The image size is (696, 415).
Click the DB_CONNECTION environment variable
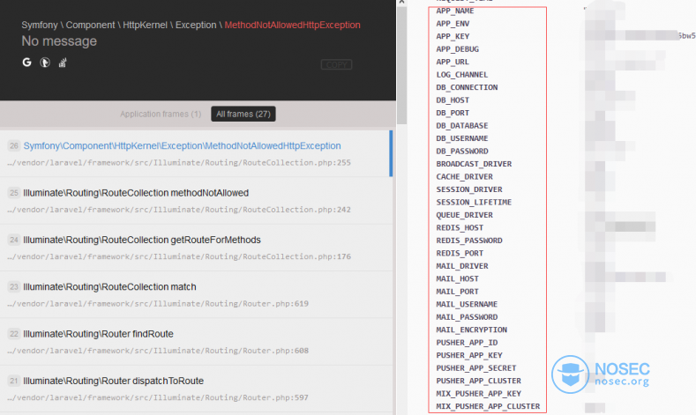[x=467, y=87]
